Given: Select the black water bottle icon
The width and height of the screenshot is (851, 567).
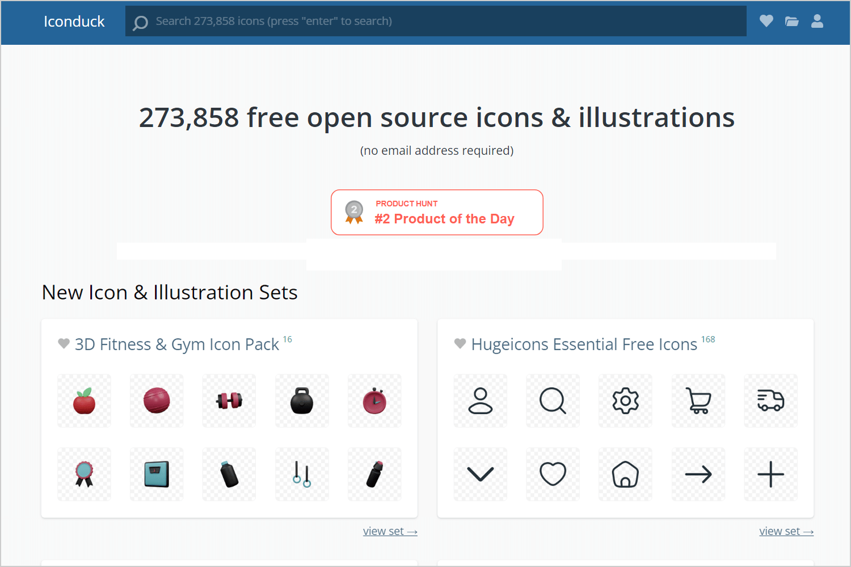Looking at the screenshot, I should (x=374, y=474).
